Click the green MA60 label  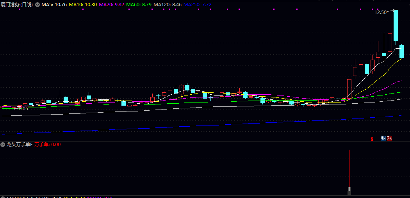pos(139,5)
